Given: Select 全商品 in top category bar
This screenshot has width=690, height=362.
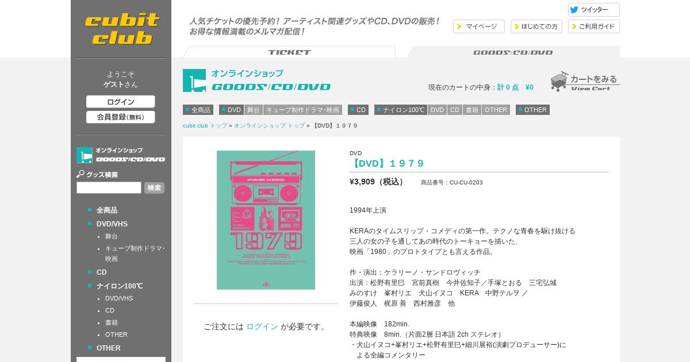Looking at the screenshot, I should [198, 110].
